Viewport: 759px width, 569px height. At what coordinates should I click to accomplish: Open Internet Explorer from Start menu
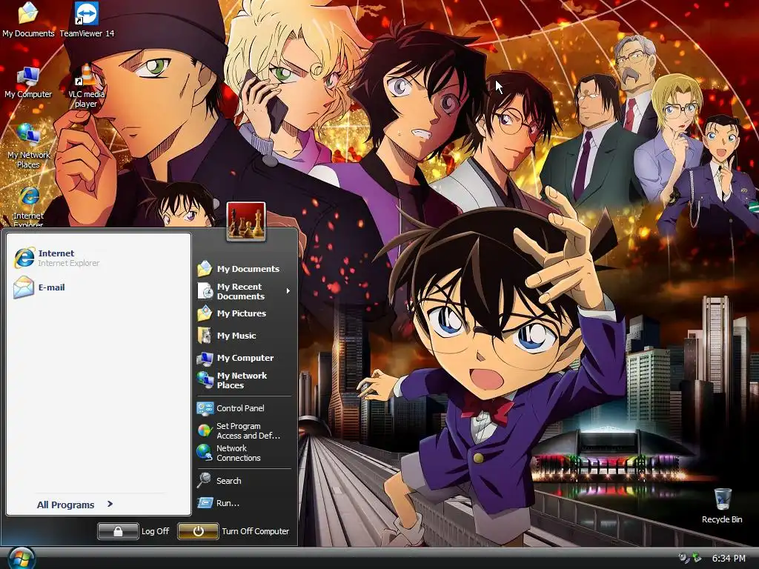(57, 258)
